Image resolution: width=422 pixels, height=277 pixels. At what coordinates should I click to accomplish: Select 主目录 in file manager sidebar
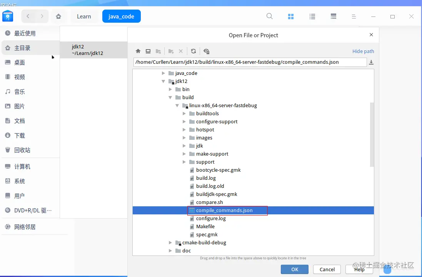coord(30,48)
